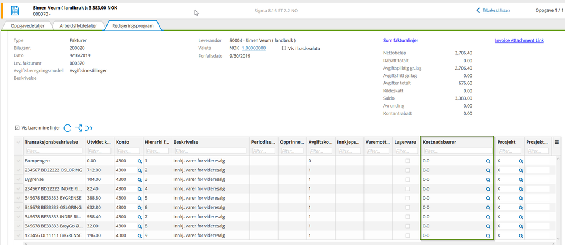The image size is (565, 245).
Task: Sort by Kostnadsbærer column header
Action: (x=440, y=142)
